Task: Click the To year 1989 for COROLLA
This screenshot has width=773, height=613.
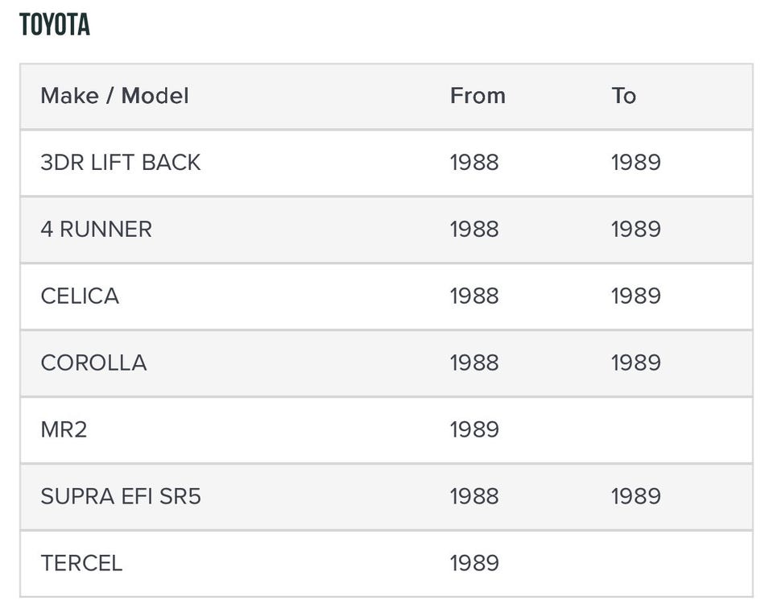Action: [635, 363]
